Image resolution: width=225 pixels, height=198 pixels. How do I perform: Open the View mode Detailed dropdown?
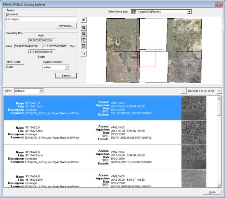point(41,91)
